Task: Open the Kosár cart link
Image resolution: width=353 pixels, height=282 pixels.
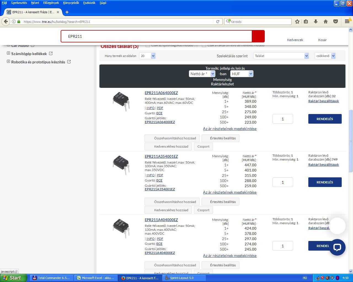Action: (322, 40)
